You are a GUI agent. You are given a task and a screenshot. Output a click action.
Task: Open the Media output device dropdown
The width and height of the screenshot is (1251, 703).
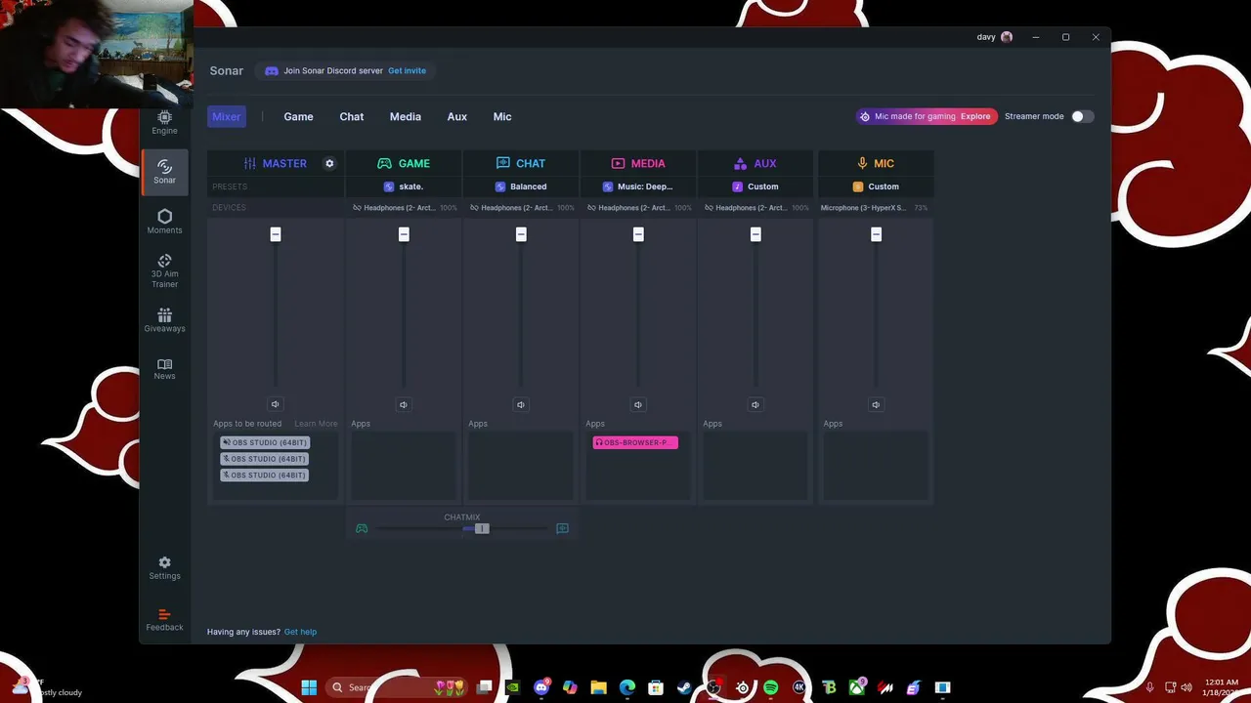point(639,208)
